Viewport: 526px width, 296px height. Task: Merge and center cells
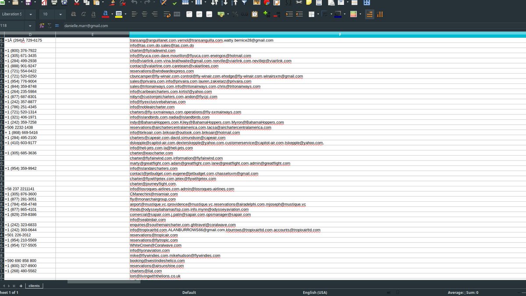tap(177, 14)
